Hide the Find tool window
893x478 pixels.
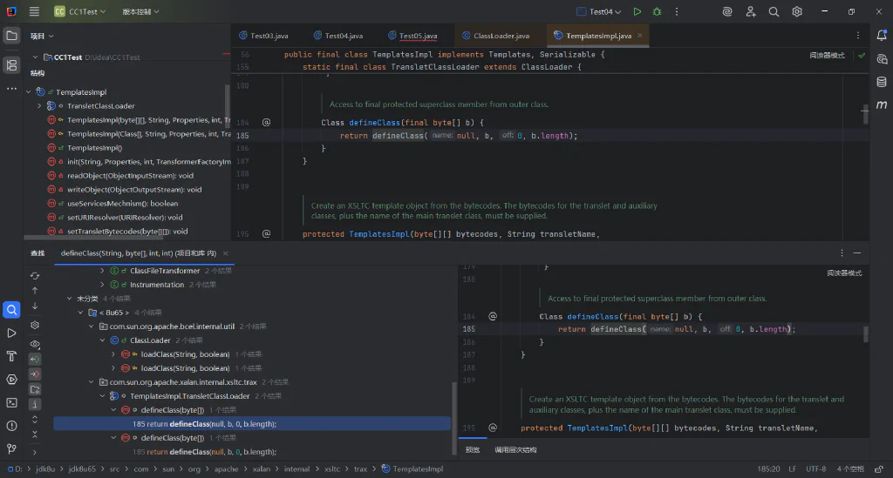click(x=857, y=252)
